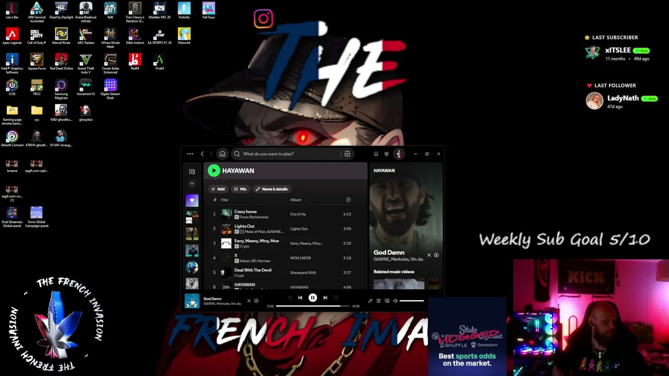Select the Ubisoft Connect desktop icon
Image resolution: width=669 pixels, height=376 pixels.
(12, 139)
